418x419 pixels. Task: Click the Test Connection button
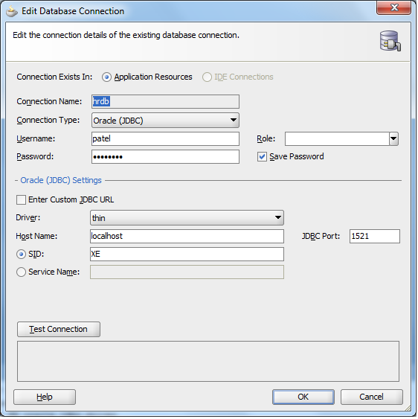(59, 330)
